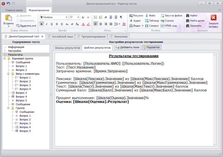Screen dimensions: 223x157
Task: Click Выделить всё in clipboard group
Action: click(26, 26)
